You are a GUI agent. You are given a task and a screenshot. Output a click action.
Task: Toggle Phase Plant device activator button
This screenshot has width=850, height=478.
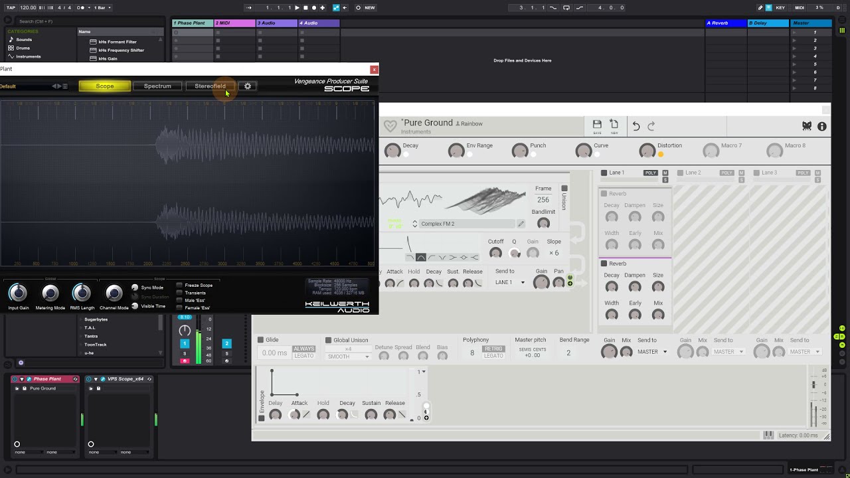click(x=15, y=379)
